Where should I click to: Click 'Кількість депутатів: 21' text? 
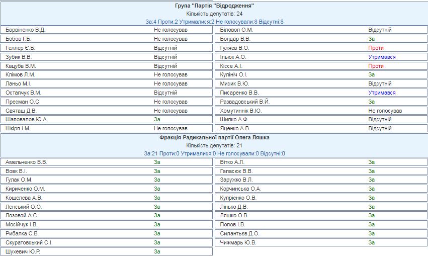coord(214,145)
